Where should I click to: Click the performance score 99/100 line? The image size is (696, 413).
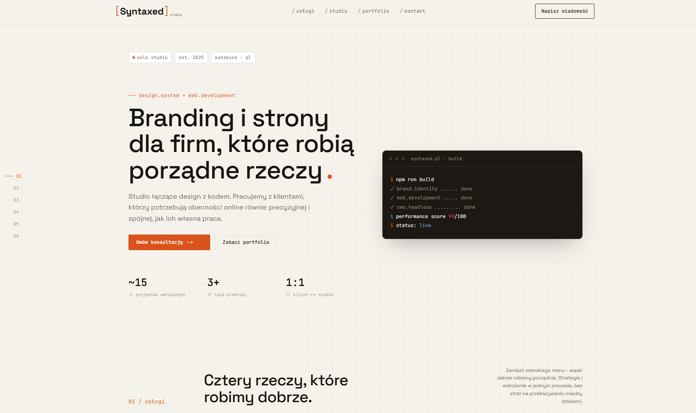[428, 217]
